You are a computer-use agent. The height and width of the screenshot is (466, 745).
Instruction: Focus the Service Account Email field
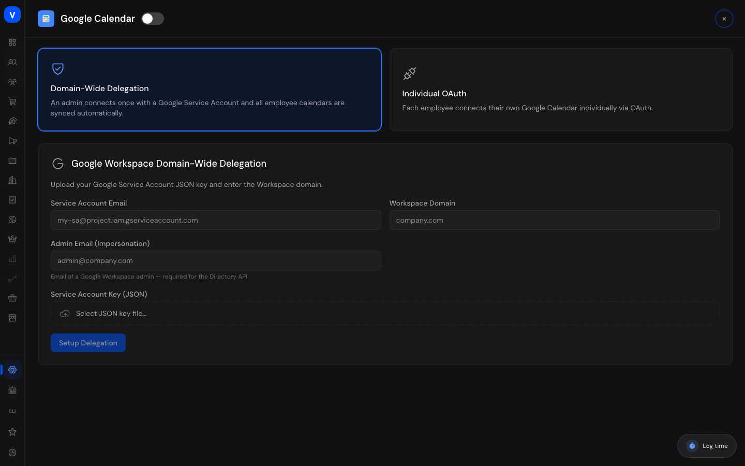click(x=216, y=220)
